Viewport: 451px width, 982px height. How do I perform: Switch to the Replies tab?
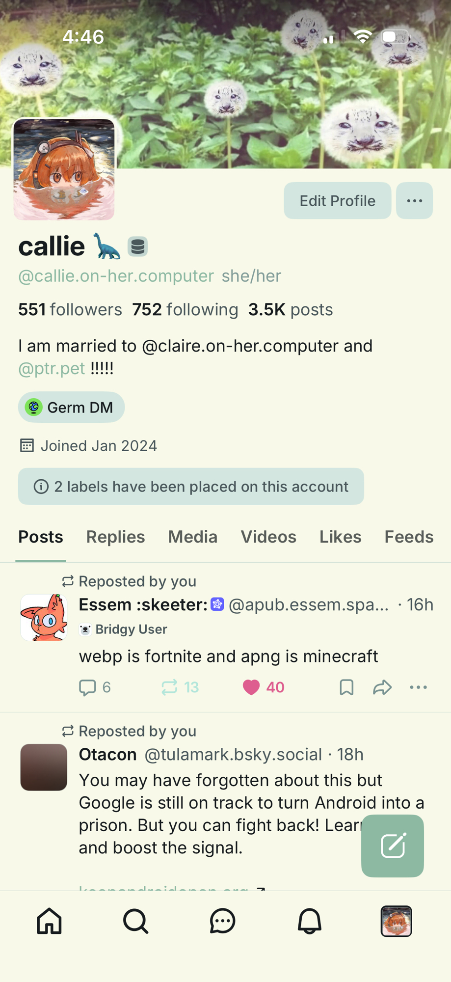(x=115, y=537)
